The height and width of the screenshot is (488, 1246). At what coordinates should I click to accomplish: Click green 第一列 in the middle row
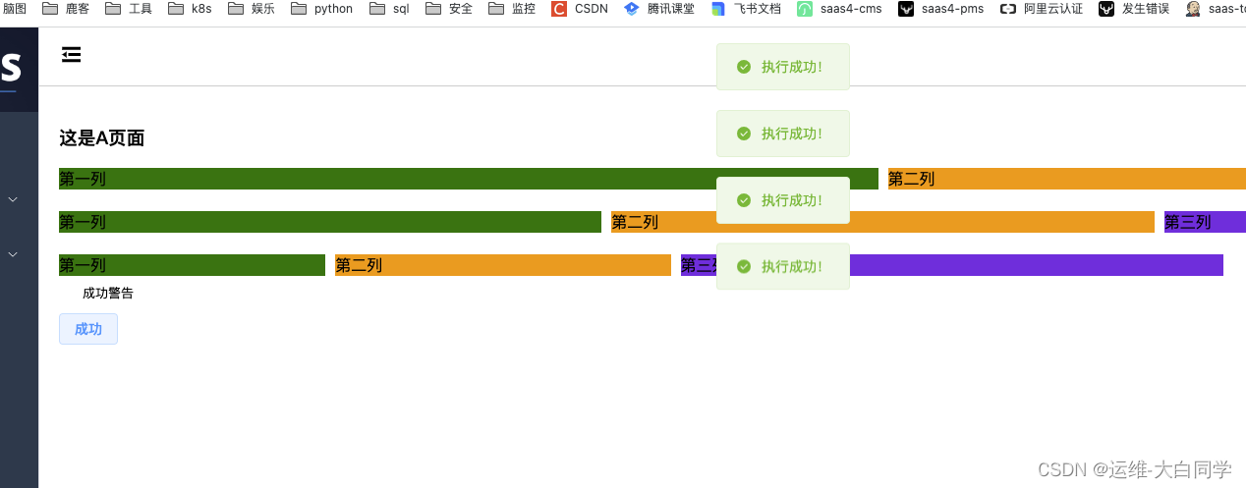[x=330, y=222]
